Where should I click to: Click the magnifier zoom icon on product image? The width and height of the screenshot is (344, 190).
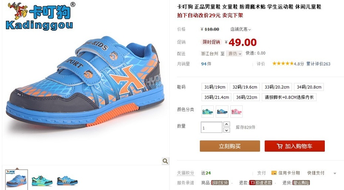(x=165, y=161)
